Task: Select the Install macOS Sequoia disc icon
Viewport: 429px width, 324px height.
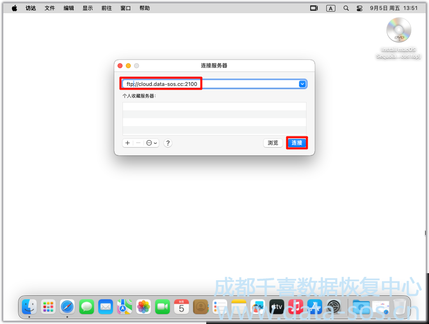Action: [398, 31]
